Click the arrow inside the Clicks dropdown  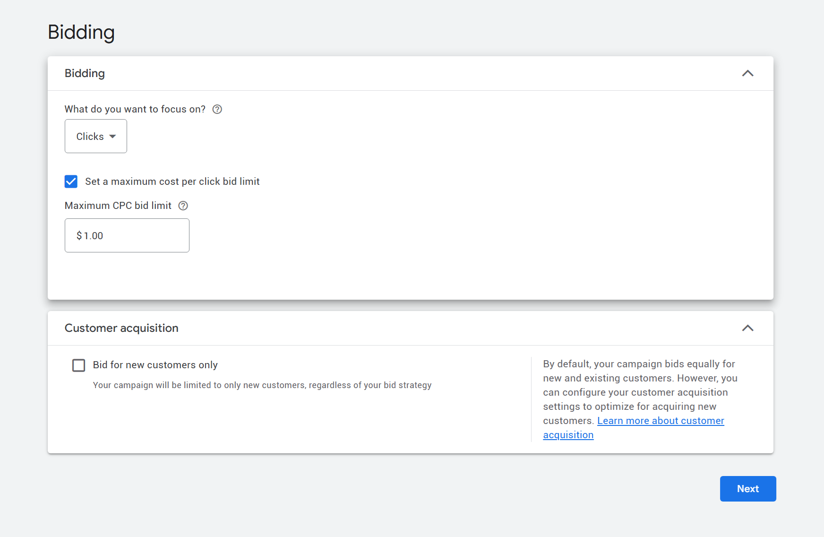112,137
